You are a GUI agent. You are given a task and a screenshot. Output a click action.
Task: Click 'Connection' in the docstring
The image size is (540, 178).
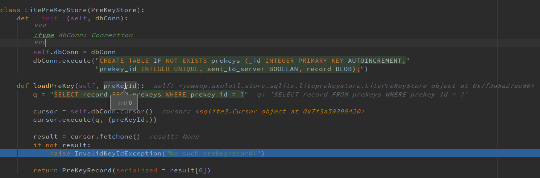(x=112, y=35)
